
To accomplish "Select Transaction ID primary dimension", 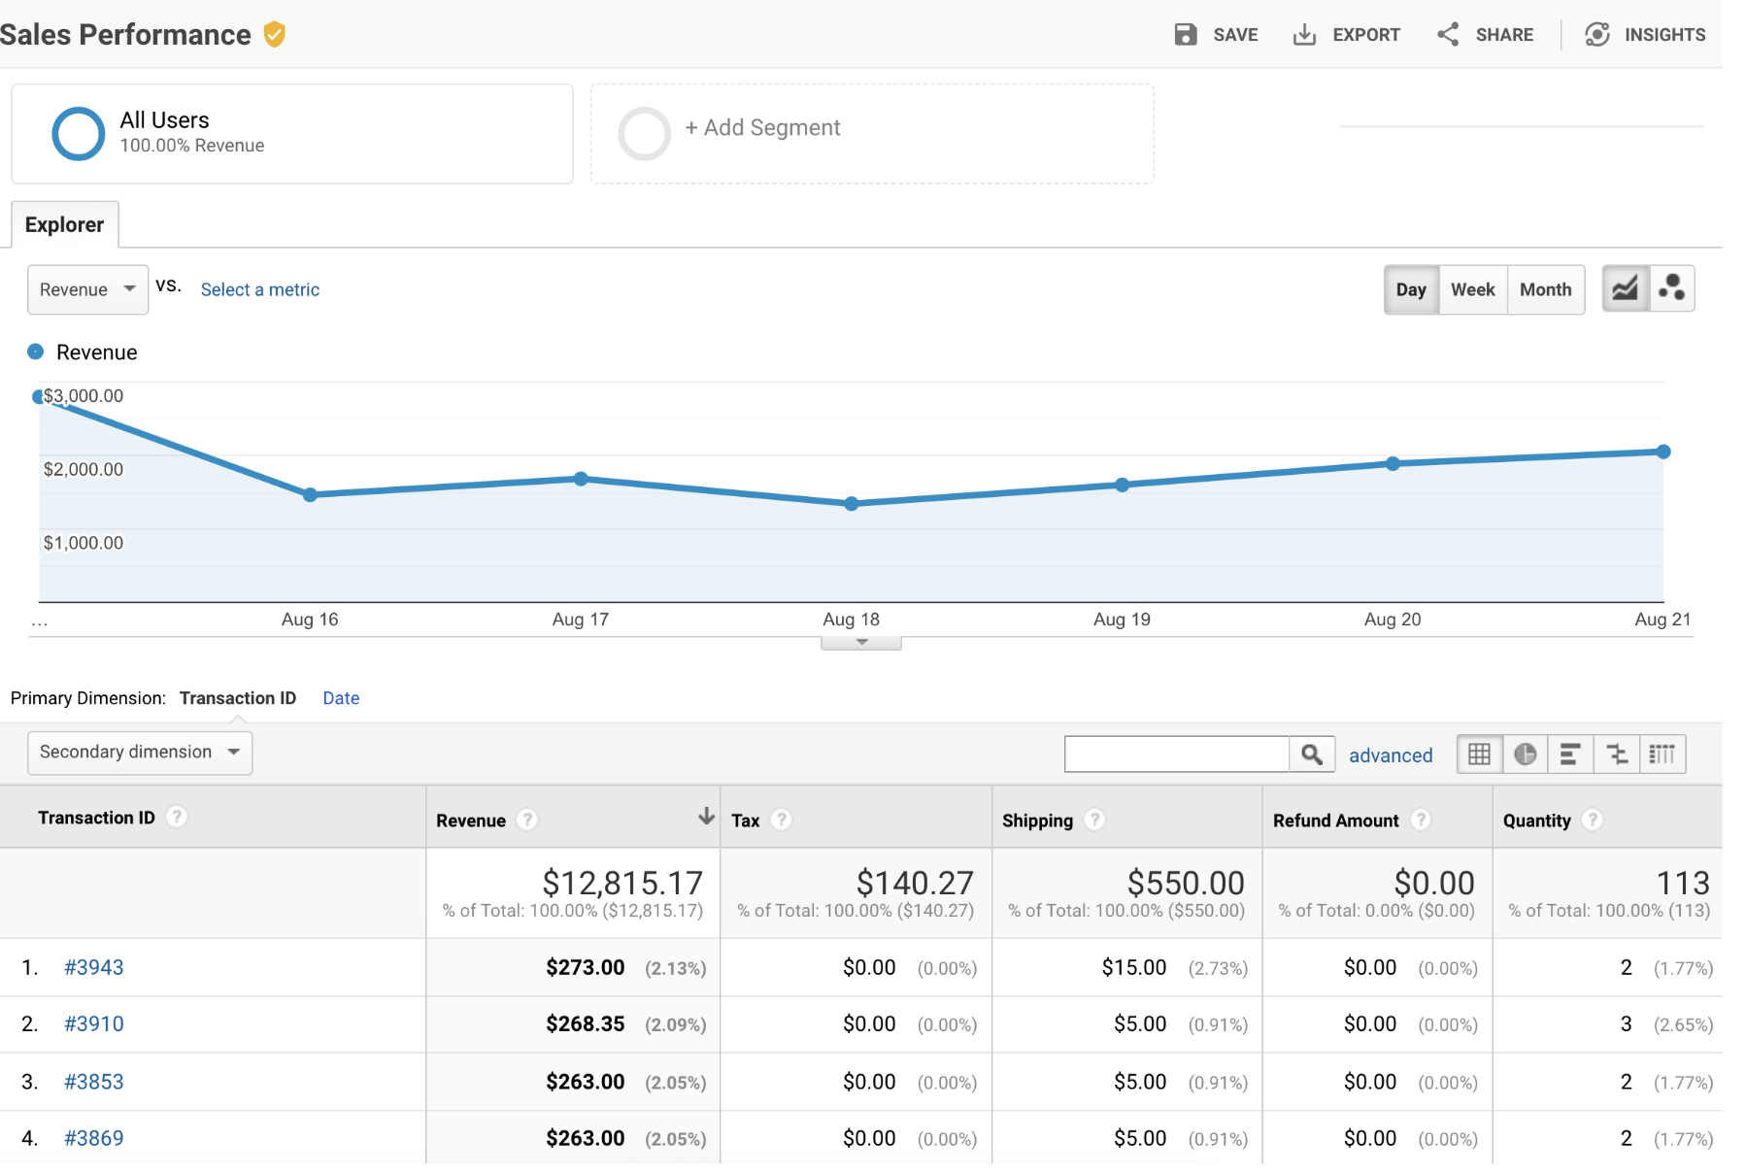I will (238, 698).
